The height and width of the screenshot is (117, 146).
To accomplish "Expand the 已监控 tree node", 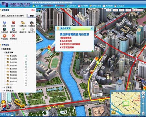I will click(4, 88).
